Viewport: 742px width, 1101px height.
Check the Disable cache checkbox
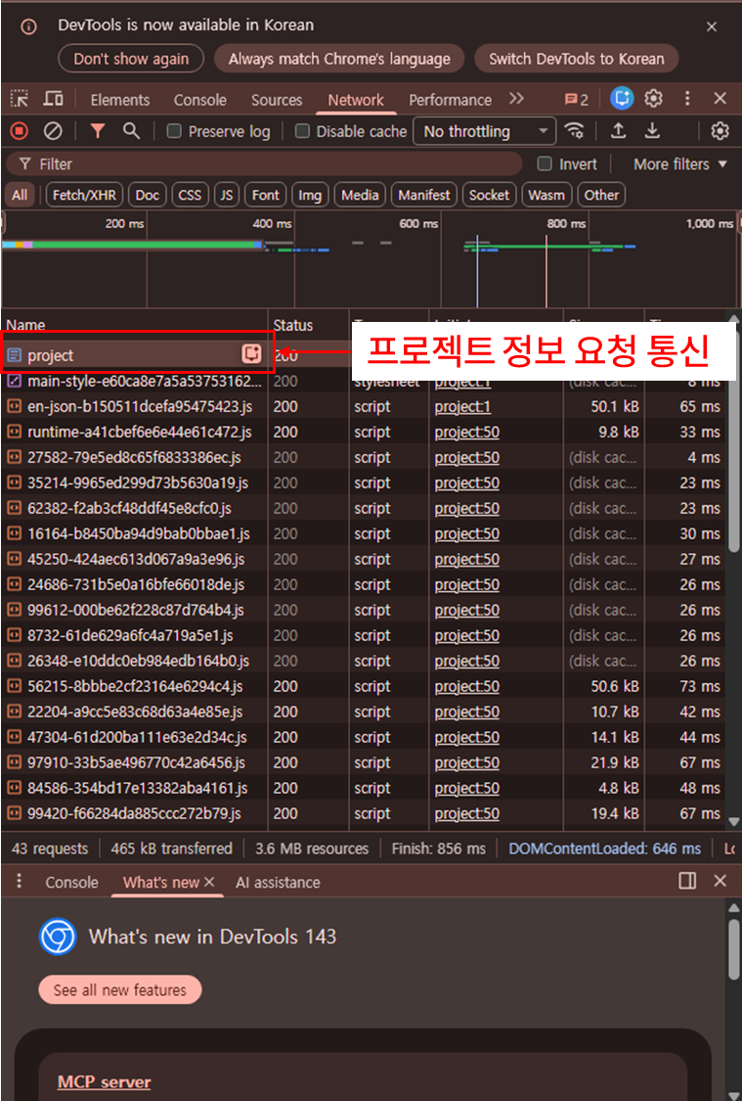point(302,131)
